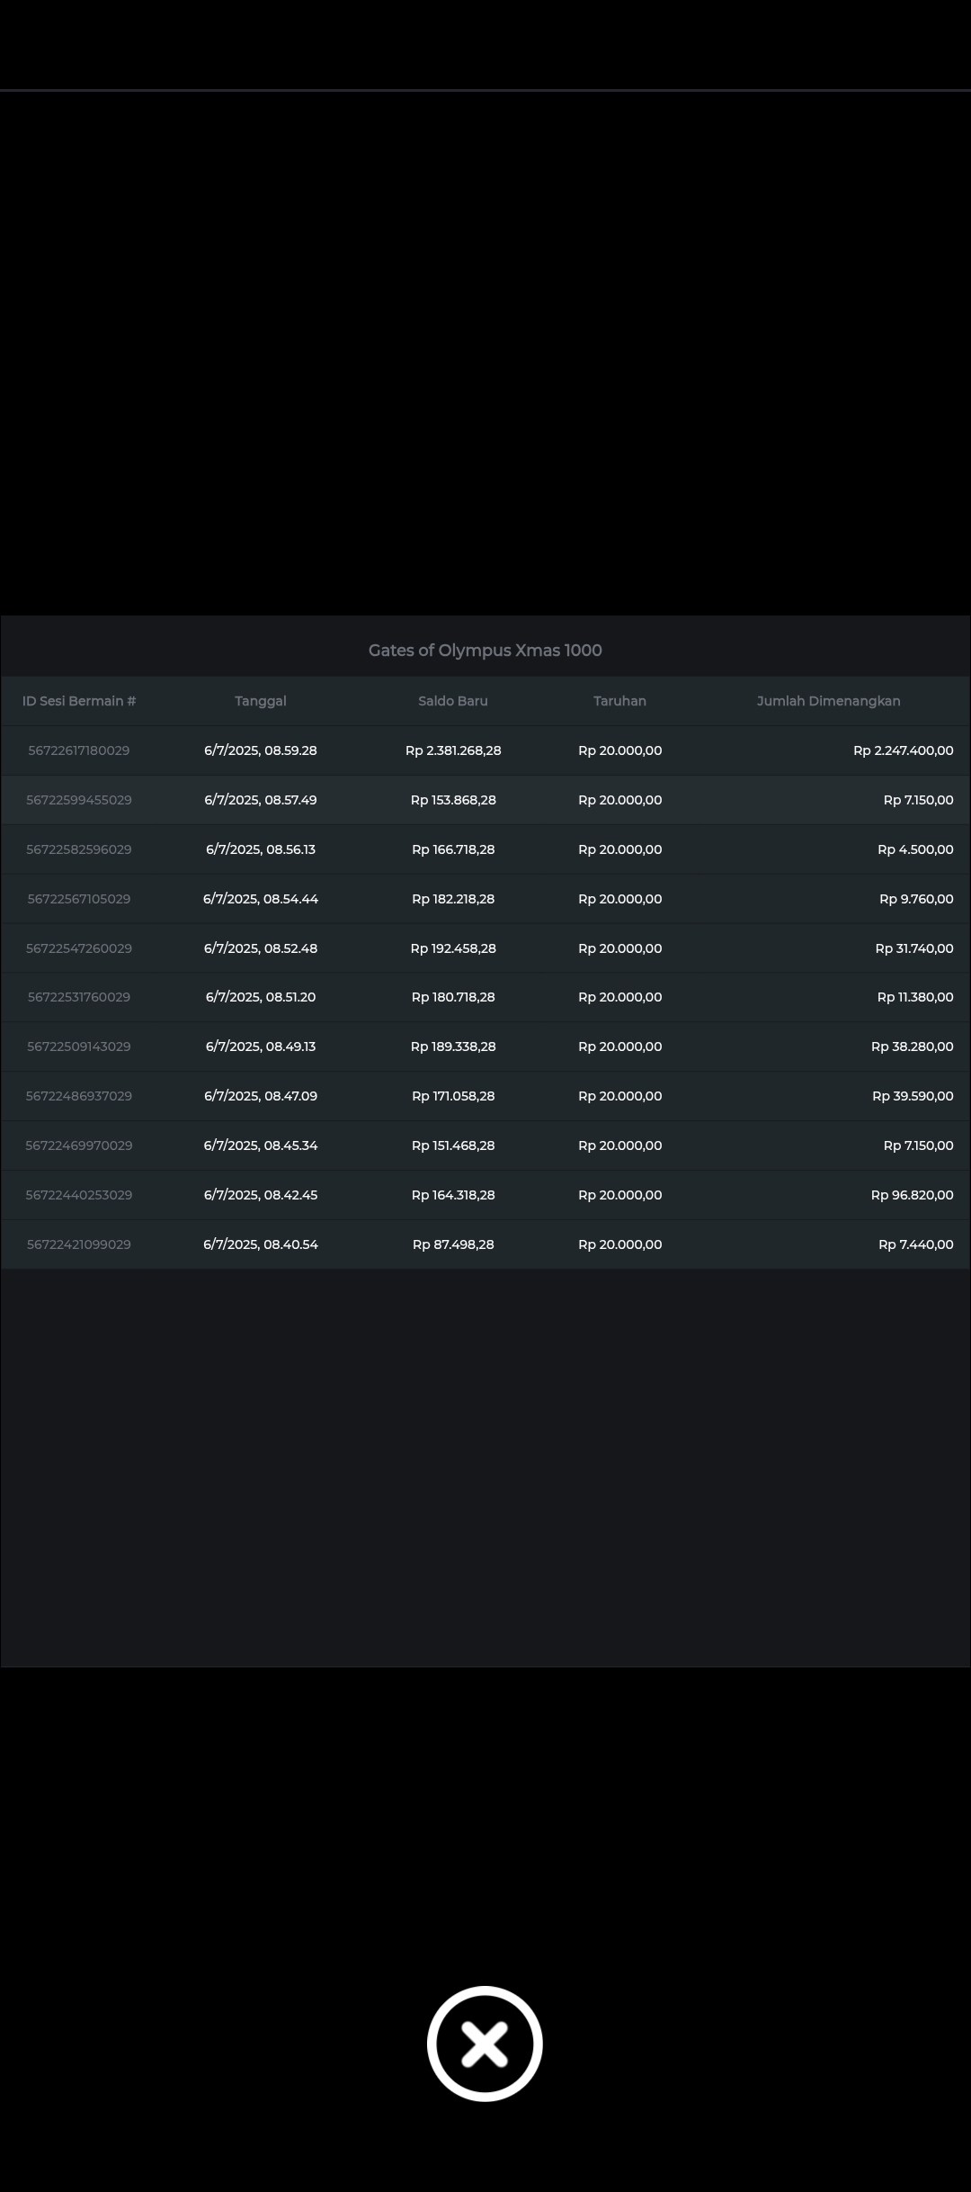971x2192 pixels.
Task: Open session ID 56722567105029
Action: pos(79,899)
